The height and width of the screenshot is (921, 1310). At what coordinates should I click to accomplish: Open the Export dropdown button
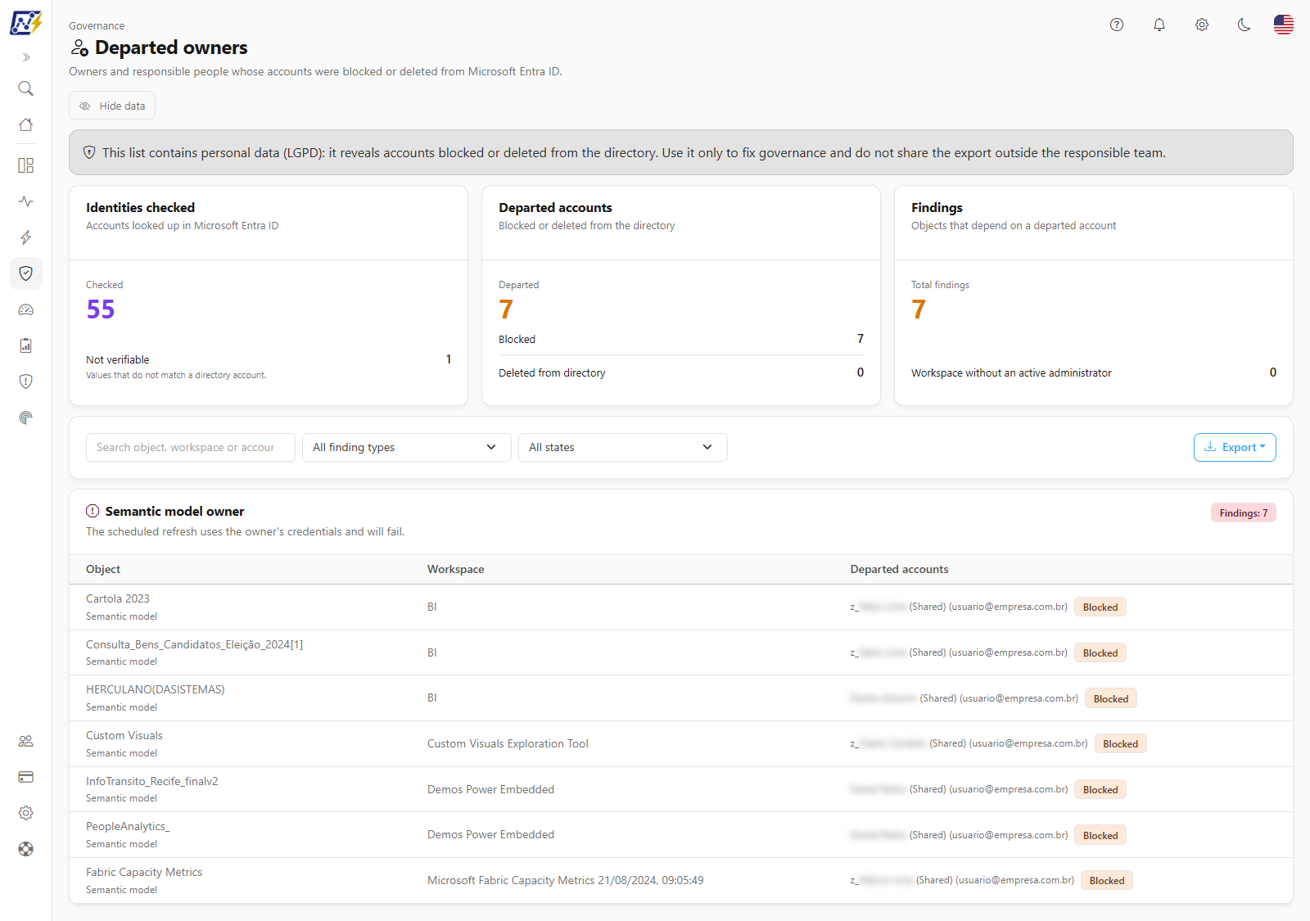pos(1235,447)
